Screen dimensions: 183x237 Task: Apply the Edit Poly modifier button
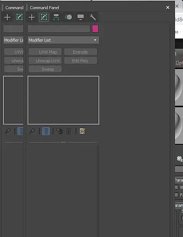[81, 61]
